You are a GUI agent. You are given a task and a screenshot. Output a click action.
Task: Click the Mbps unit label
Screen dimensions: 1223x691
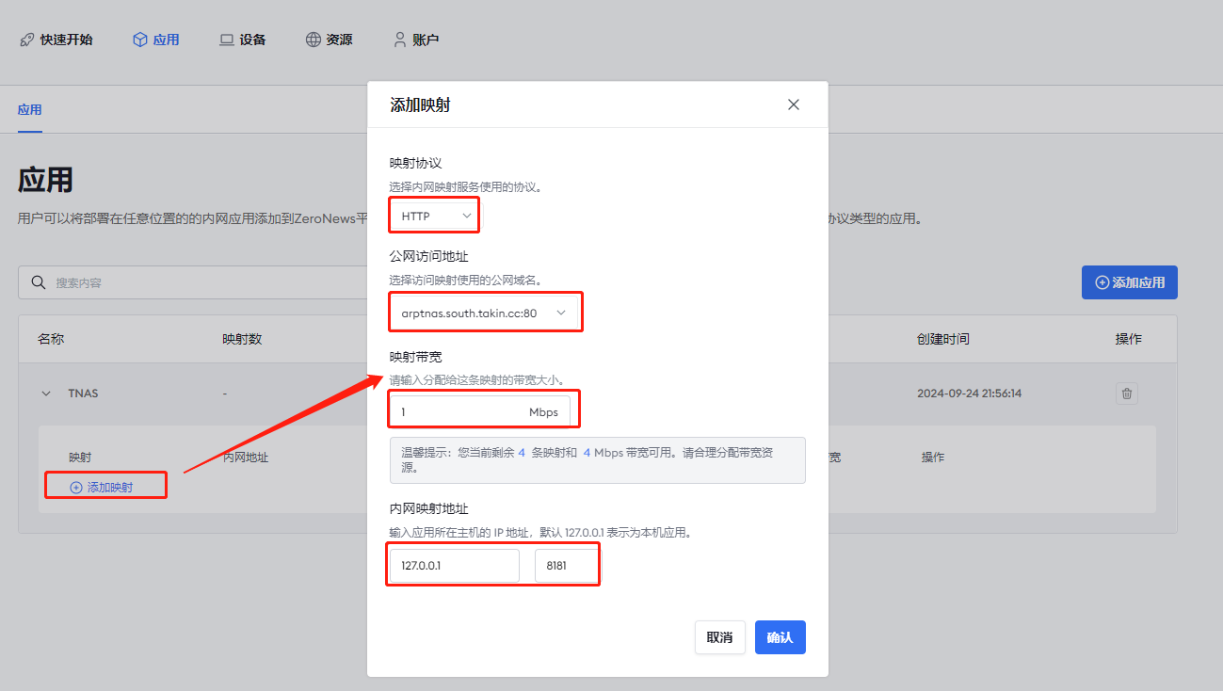click(543, 412)
